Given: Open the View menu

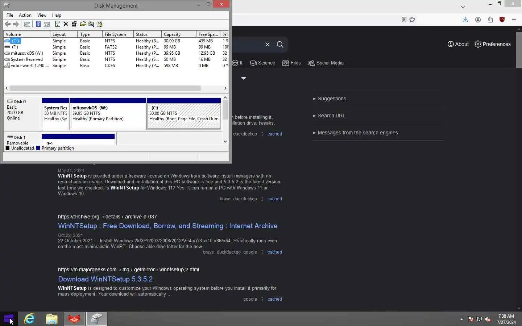Looking at the screenshot, I should [42, 15].
